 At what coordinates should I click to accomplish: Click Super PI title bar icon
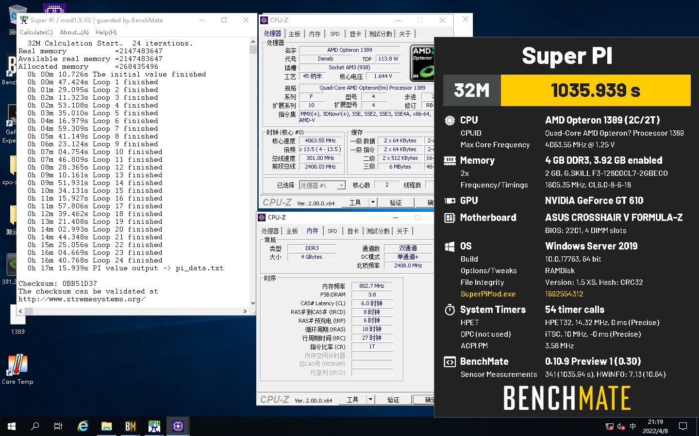[x=24, y=20]
